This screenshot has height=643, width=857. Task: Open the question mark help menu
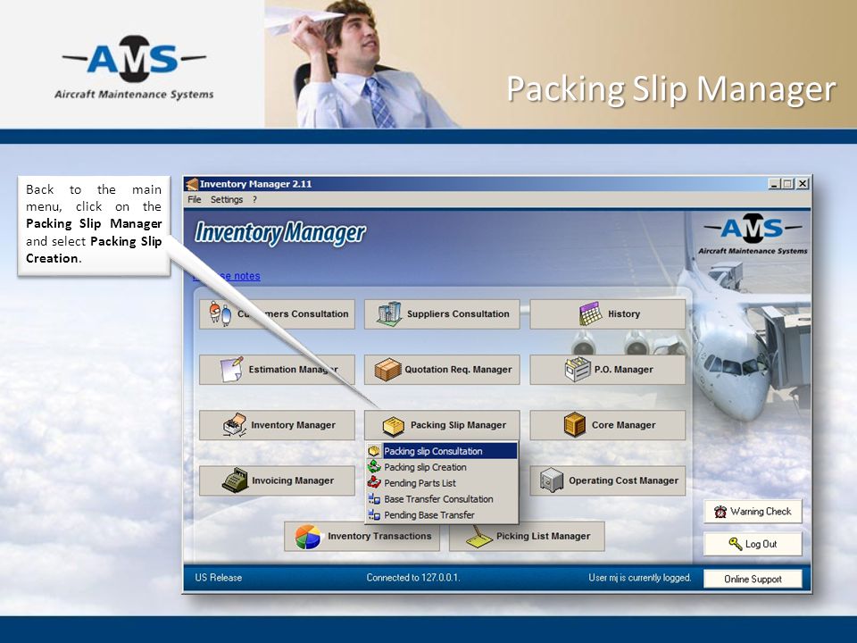coord(254,199)
